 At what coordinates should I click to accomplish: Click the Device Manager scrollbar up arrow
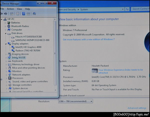point(55,19)
